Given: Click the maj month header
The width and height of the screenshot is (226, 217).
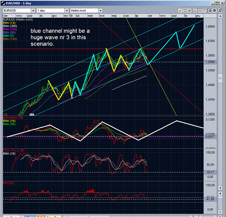Looking at the screenshot, I should coord(117,16).
